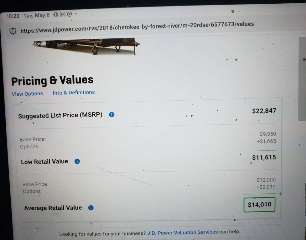Tap the circular heart notification icon
This screenshot has width=306, height=240.
point(70,14)
